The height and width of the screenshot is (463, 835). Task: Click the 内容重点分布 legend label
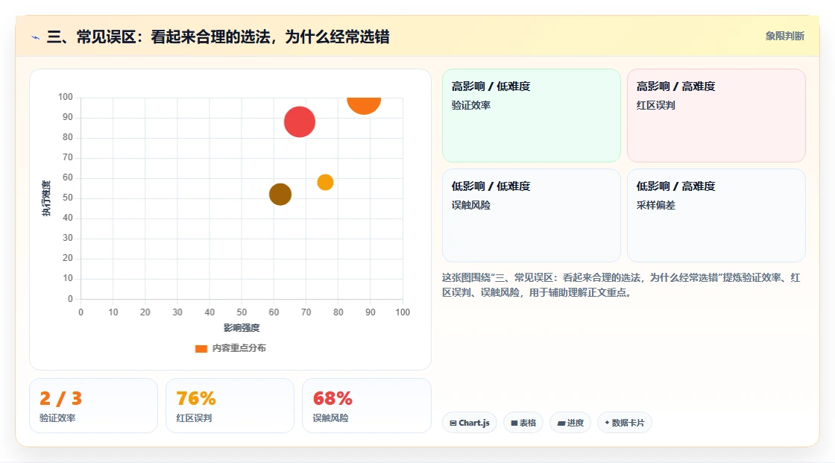239,348
